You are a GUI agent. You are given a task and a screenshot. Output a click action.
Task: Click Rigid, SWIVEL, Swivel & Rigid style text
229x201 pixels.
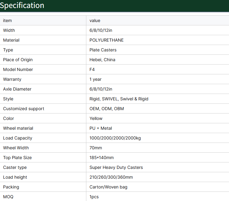(119, 99)
